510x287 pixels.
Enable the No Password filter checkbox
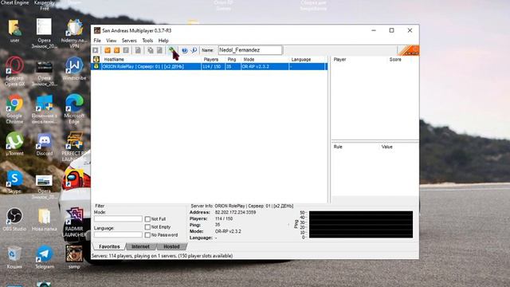point(147,234)
